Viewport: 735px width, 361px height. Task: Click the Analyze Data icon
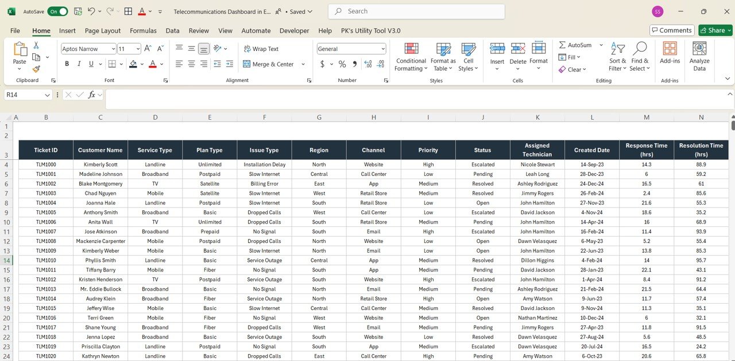coord(699,49)
